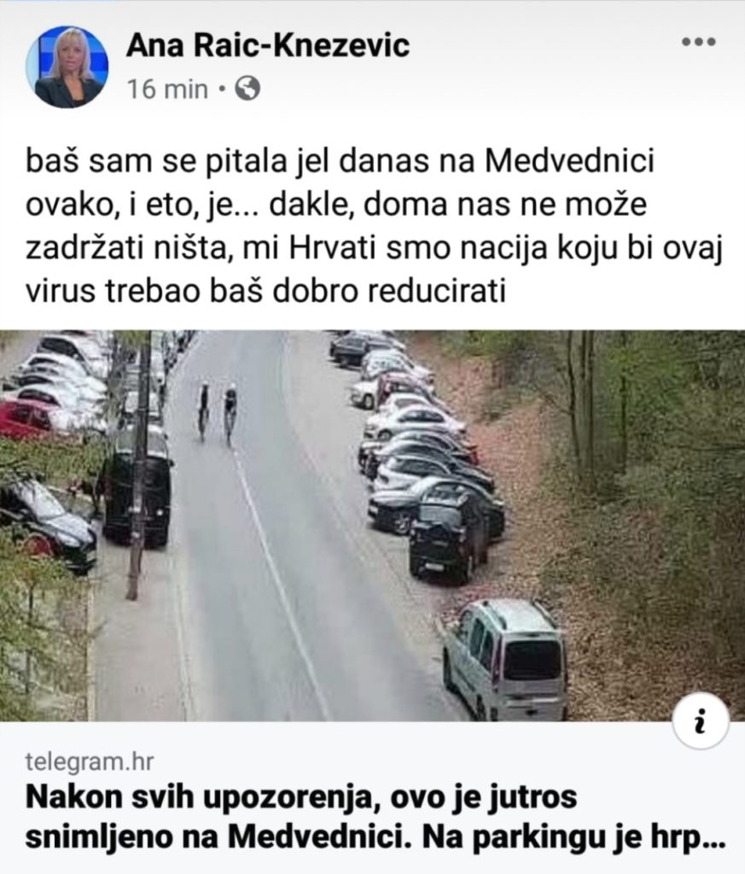The image size is (745, 874).
Task: Click the post text line virus trebao
Action: point(265,291)
